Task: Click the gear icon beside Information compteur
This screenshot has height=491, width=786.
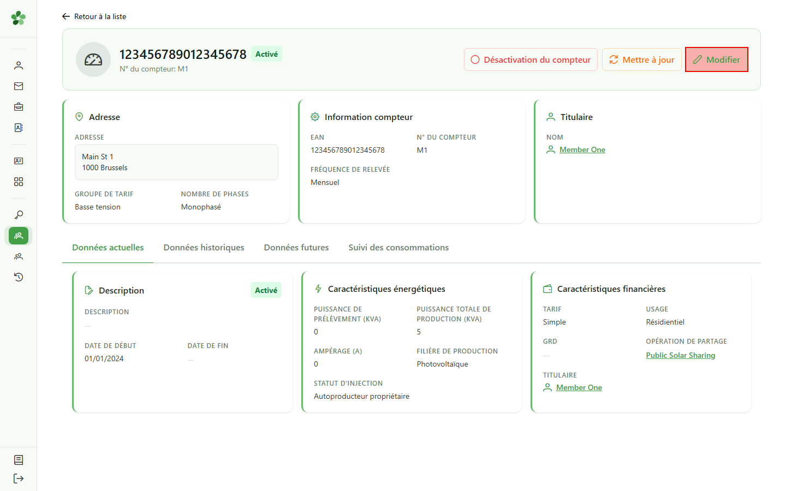Action: (315, 117)
